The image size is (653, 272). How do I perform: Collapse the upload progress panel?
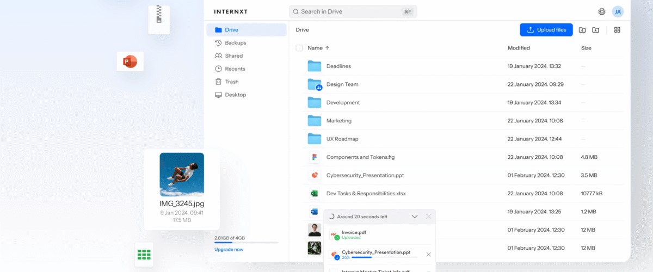pos(415,217)
